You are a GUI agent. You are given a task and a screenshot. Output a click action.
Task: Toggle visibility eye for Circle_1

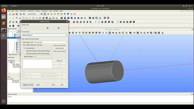coord(8,33)
